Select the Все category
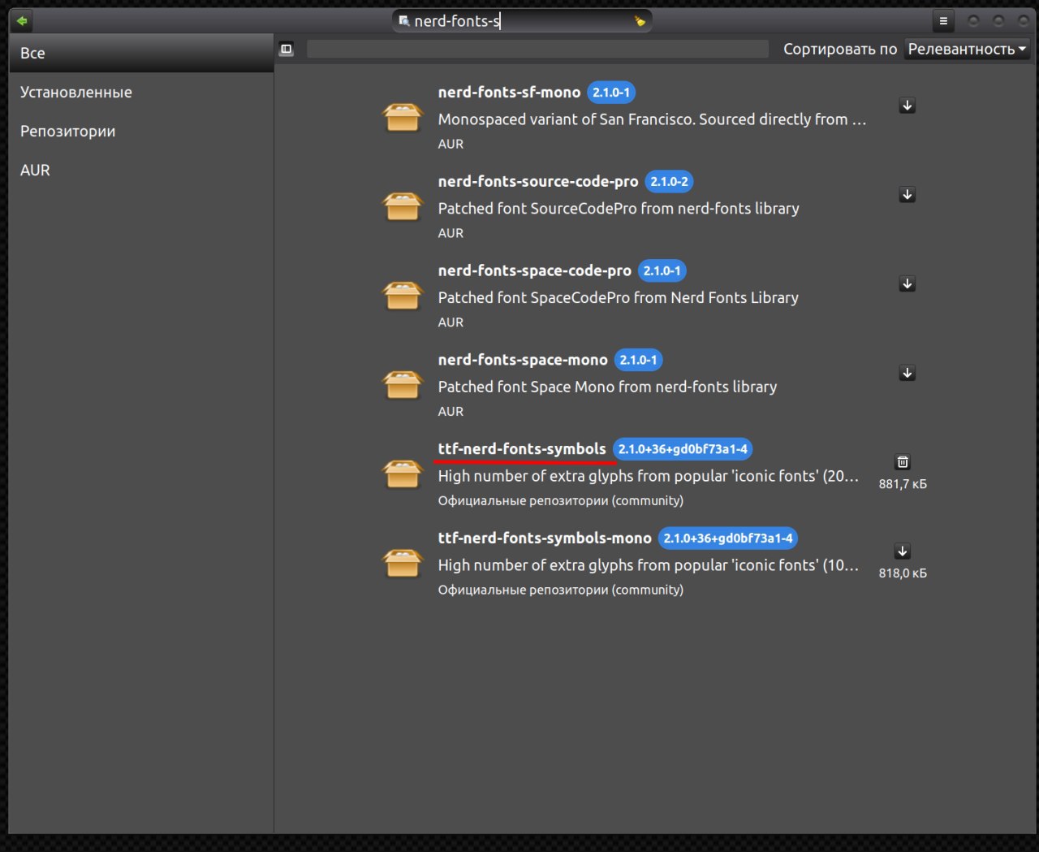The width and height of the screenshot is (1039, 852). click(141, 53)
